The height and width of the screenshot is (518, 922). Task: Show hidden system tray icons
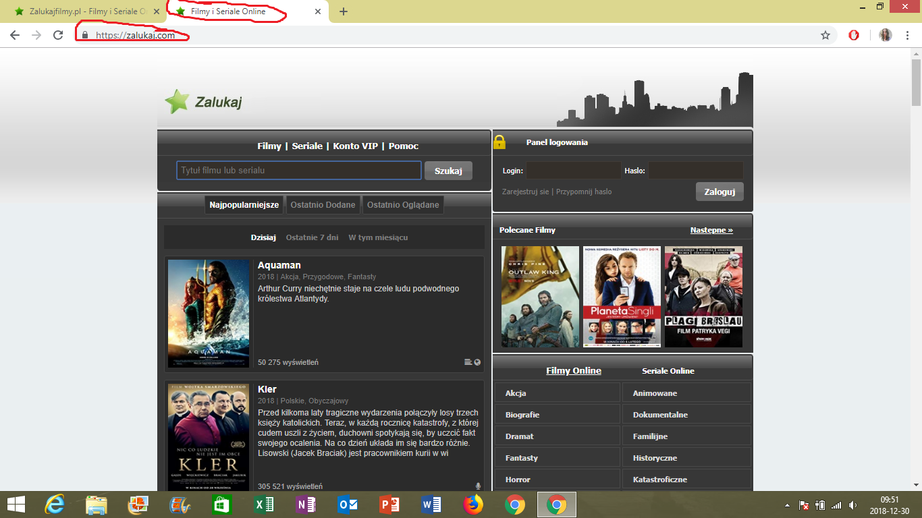787,505
